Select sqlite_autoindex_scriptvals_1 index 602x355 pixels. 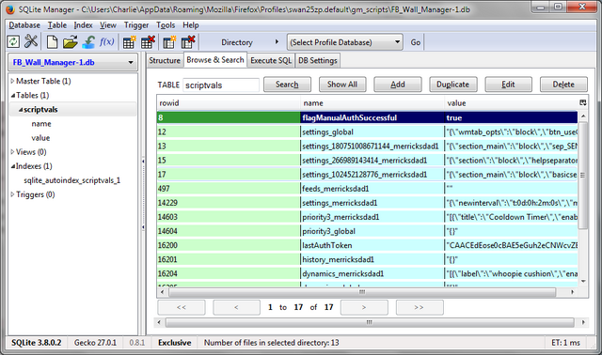[72, 180]
